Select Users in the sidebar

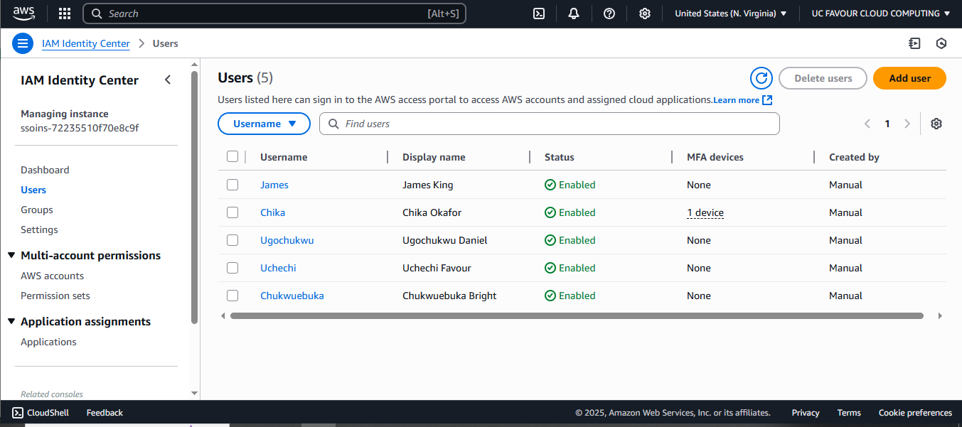pos(33,190)
